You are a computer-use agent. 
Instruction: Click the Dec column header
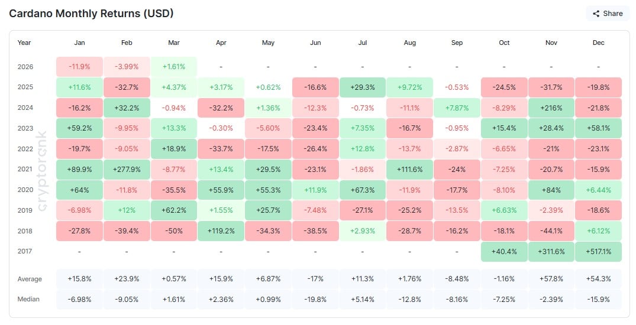(598, 43)
